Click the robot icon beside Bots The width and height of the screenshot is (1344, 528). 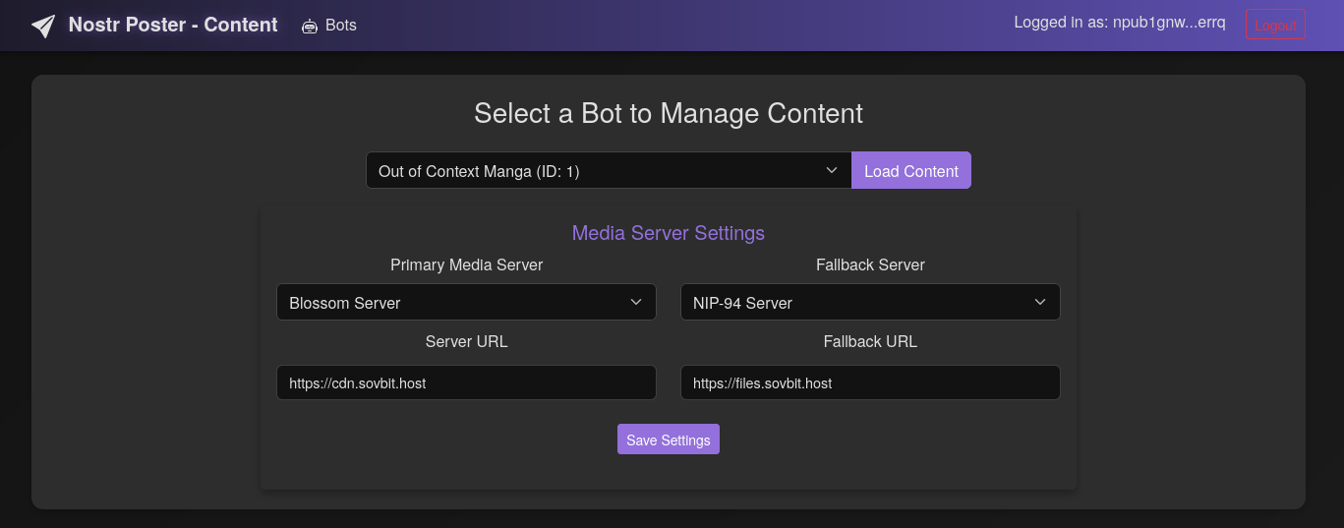310,26
